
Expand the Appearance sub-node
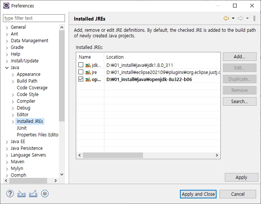coord(13,75)
